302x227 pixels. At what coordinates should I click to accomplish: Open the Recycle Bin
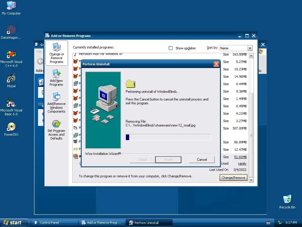click(x=287, y=202)
